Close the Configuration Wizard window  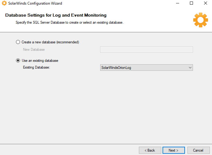pyautogui.click(x=205, y=3)
